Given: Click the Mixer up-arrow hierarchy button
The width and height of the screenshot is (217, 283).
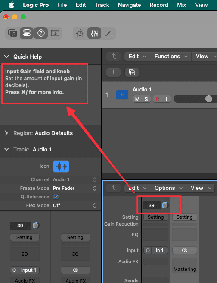Looking at the screenshot, I should pos(114,188).
